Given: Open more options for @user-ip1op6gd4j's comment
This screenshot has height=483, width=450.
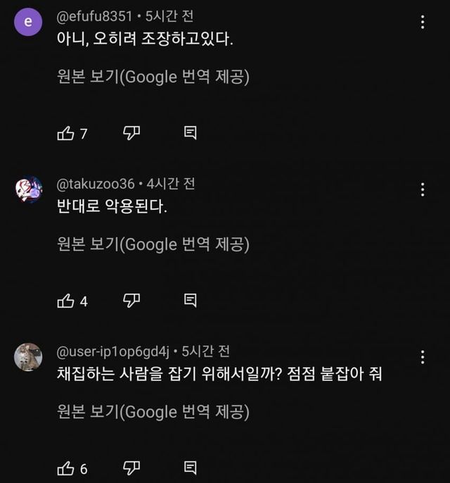Looking at the screenshot, I should pos(423,357).
